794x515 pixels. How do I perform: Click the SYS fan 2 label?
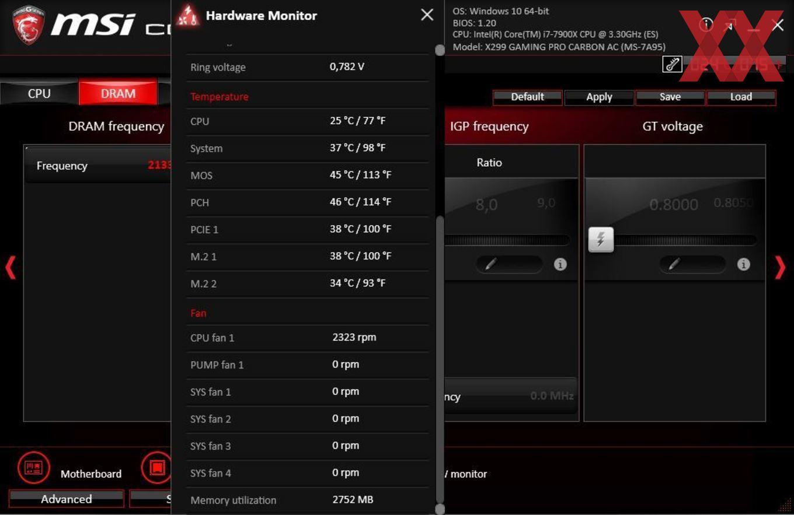[210, 419]
